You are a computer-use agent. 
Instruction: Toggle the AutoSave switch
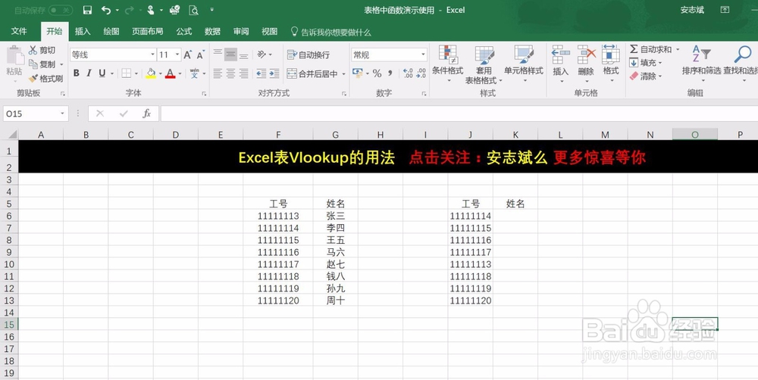(61, 10)
